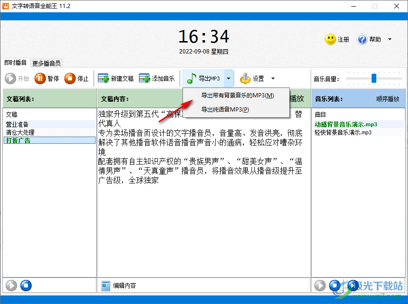Image resolution: width=408 pixels, height=304 pixels.
Task: Click the 音乐音量 volume slider
Action: point(373,78)
